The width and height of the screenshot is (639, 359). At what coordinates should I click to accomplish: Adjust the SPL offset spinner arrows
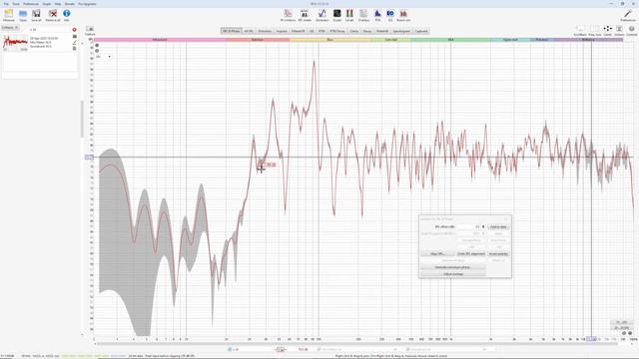pos(483,226)
